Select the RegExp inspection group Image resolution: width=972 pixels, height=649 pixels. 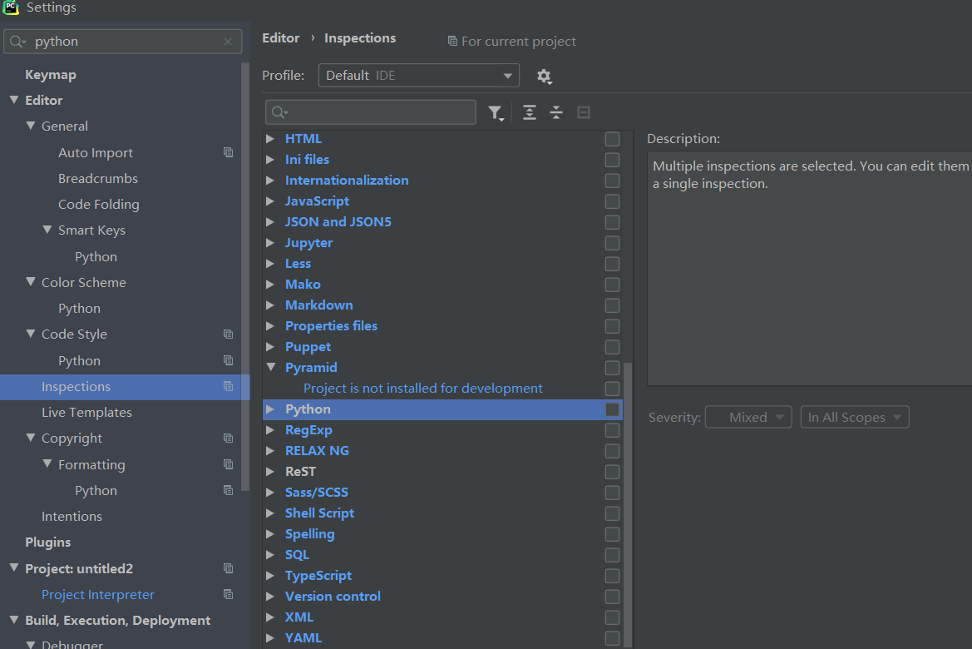point(308,430)
